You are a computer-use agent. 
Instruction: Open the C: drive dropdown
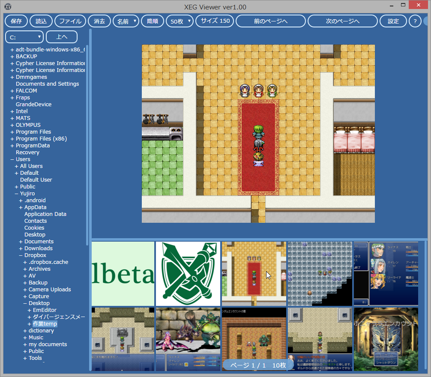point(24,37)
